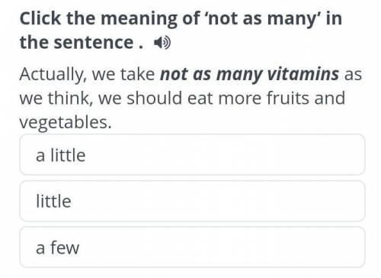
Task: Click the word 'take' in the sentence
Action: point(137,74)
